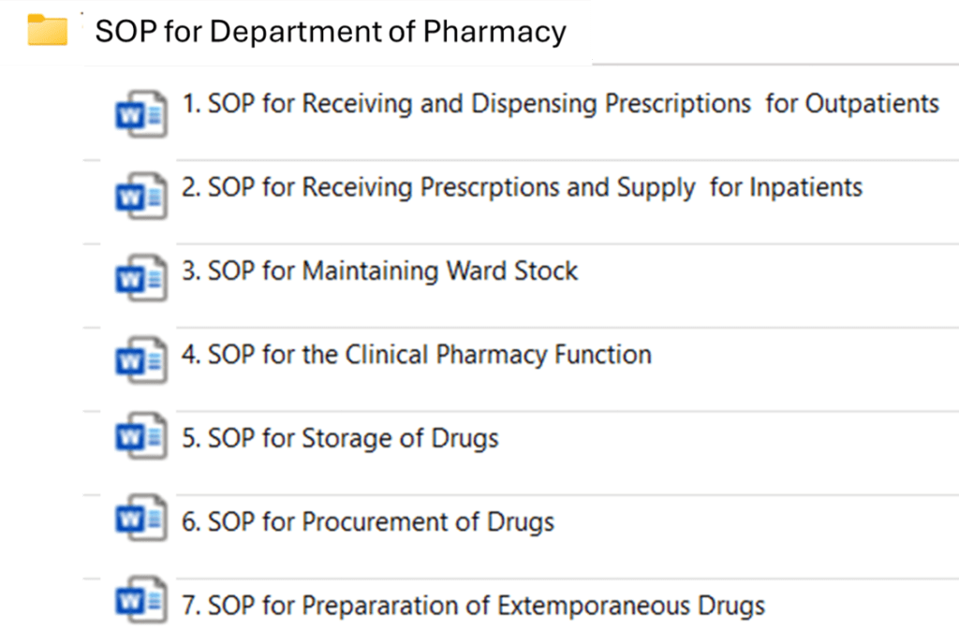Select the '3. SOP for Maintaining Ward Stock' text

[x=379, y=271]
